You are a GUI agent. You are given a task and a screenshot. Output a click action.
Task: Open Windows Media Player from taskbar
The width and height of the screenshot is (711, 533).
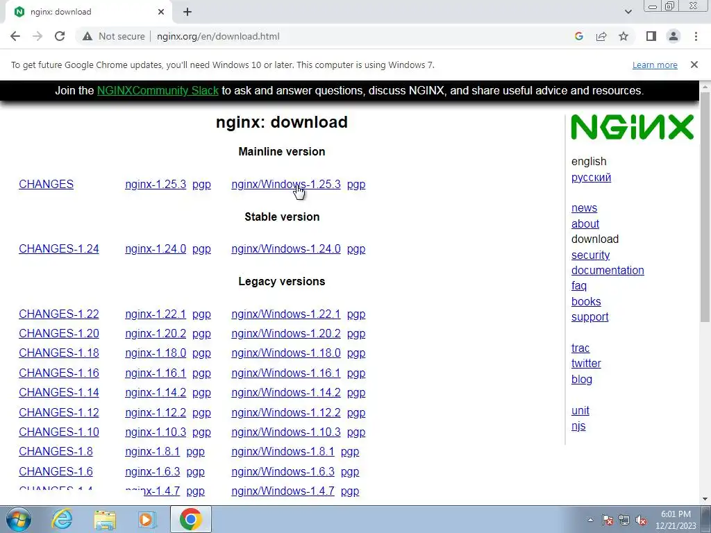[147, 519]
